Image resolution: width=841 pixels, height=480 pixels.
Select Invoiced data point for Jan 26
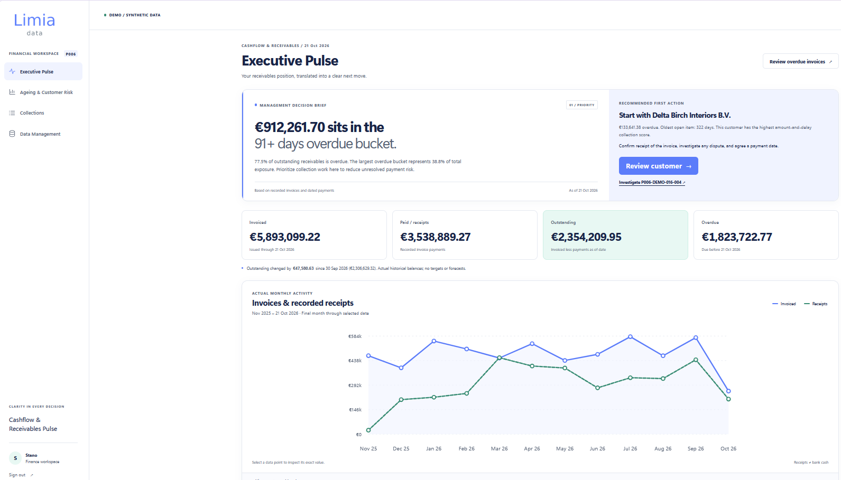tap(434, 341)
